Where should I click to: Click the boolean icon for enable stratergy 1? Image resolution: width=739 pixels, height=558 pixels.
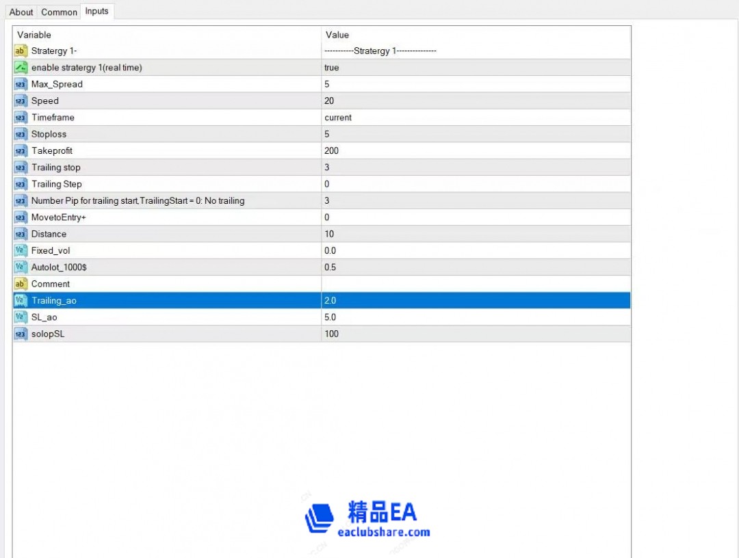21,68
